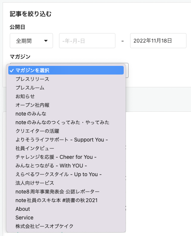
Task: Select クリエイターの活躍 magazine
Action: pyautogui.click(x=66, y=131)
